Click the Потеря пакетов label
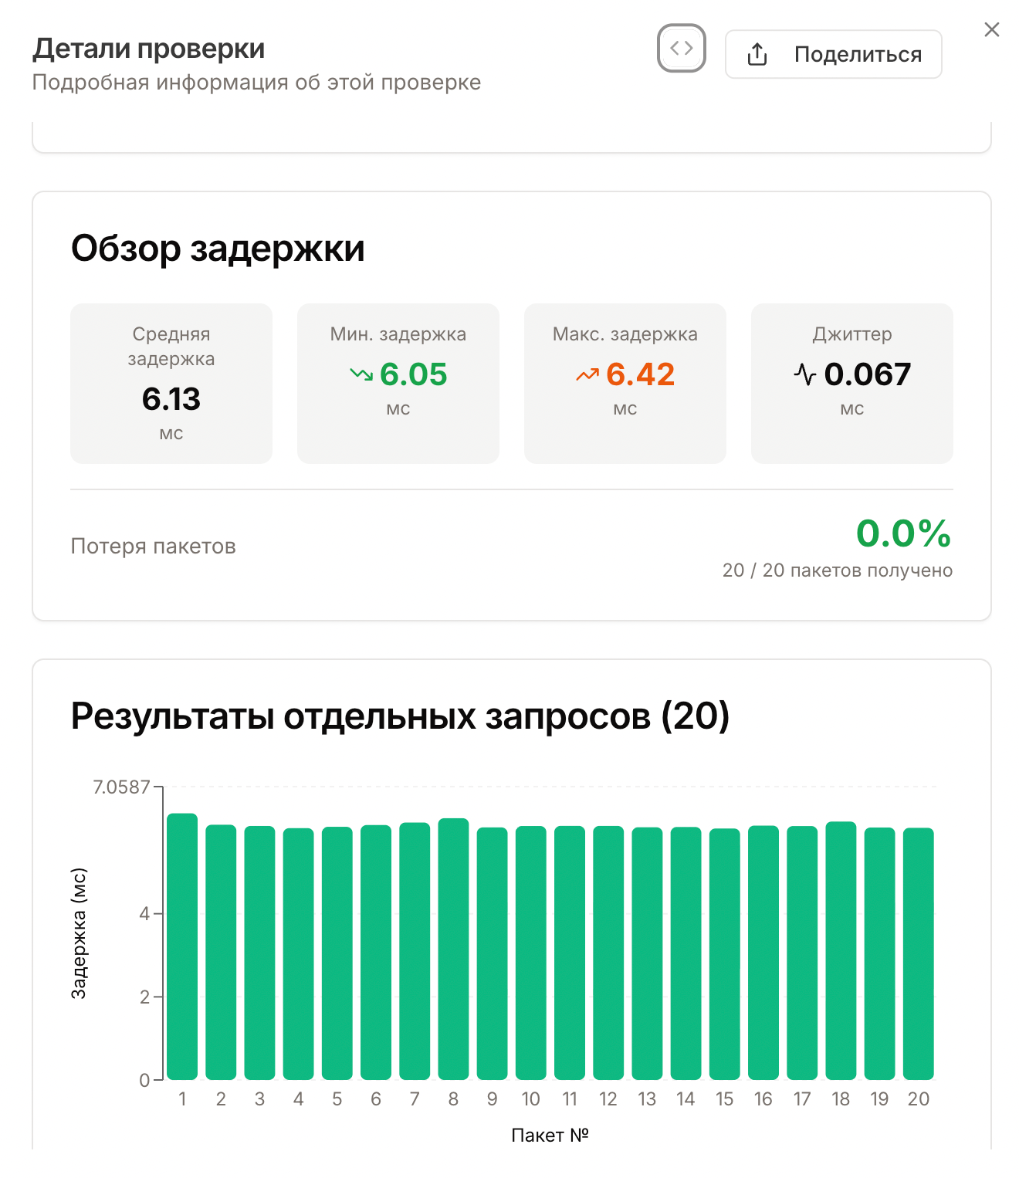The height and width of the screenshot is (1178, 1019). coord(153,546)
